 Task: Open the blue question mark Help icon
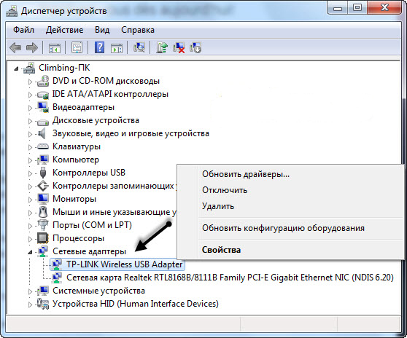[x=100, y=47]
